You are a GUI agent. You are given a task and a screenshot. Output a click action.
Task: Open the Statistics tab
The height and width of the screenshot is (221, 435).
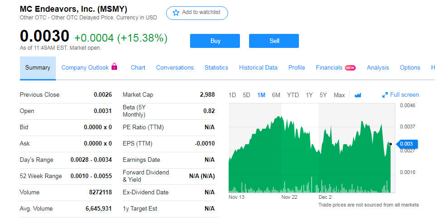point(216,68)
